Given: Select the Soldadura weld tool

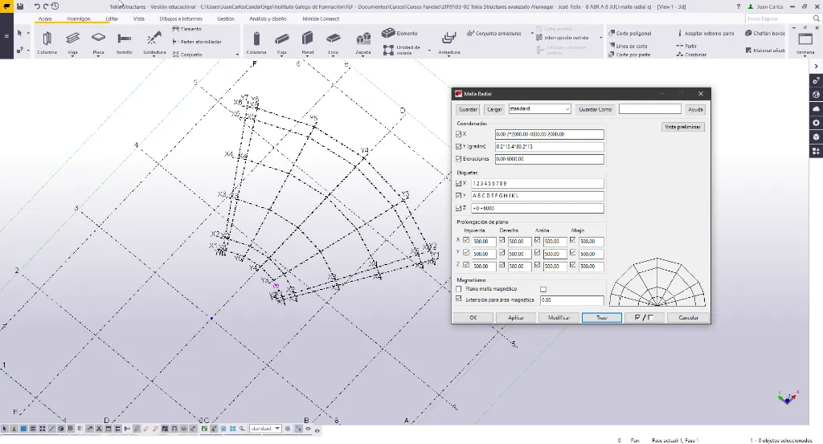Looking at the screenshot, I should tap(154, 43).
